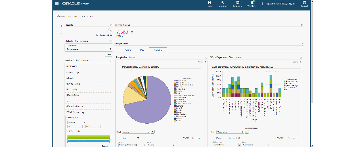Screen dimensions: 358x147
Task: Click the blue up arrow sidebar icon
Action: pos(61,26)
